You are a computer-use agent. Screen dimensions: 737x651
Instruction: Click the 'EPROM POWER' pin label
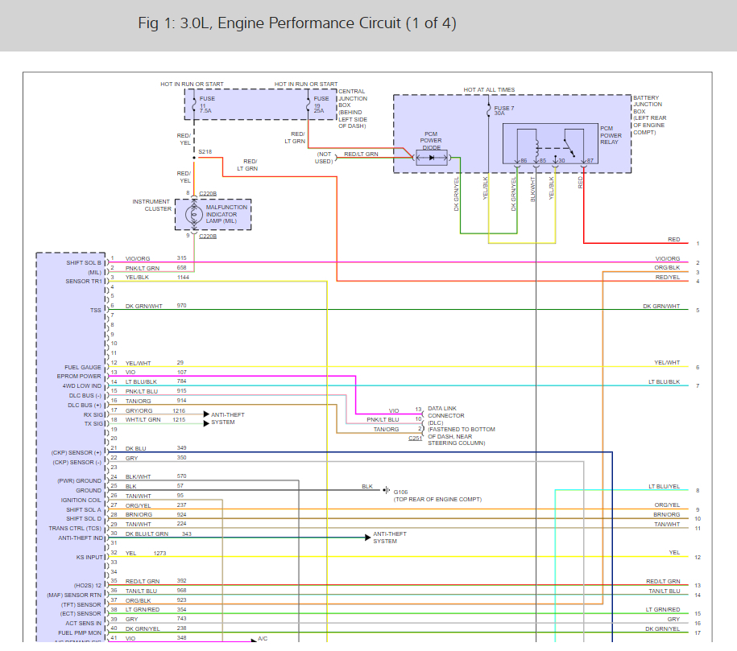(x=79, y=377)
